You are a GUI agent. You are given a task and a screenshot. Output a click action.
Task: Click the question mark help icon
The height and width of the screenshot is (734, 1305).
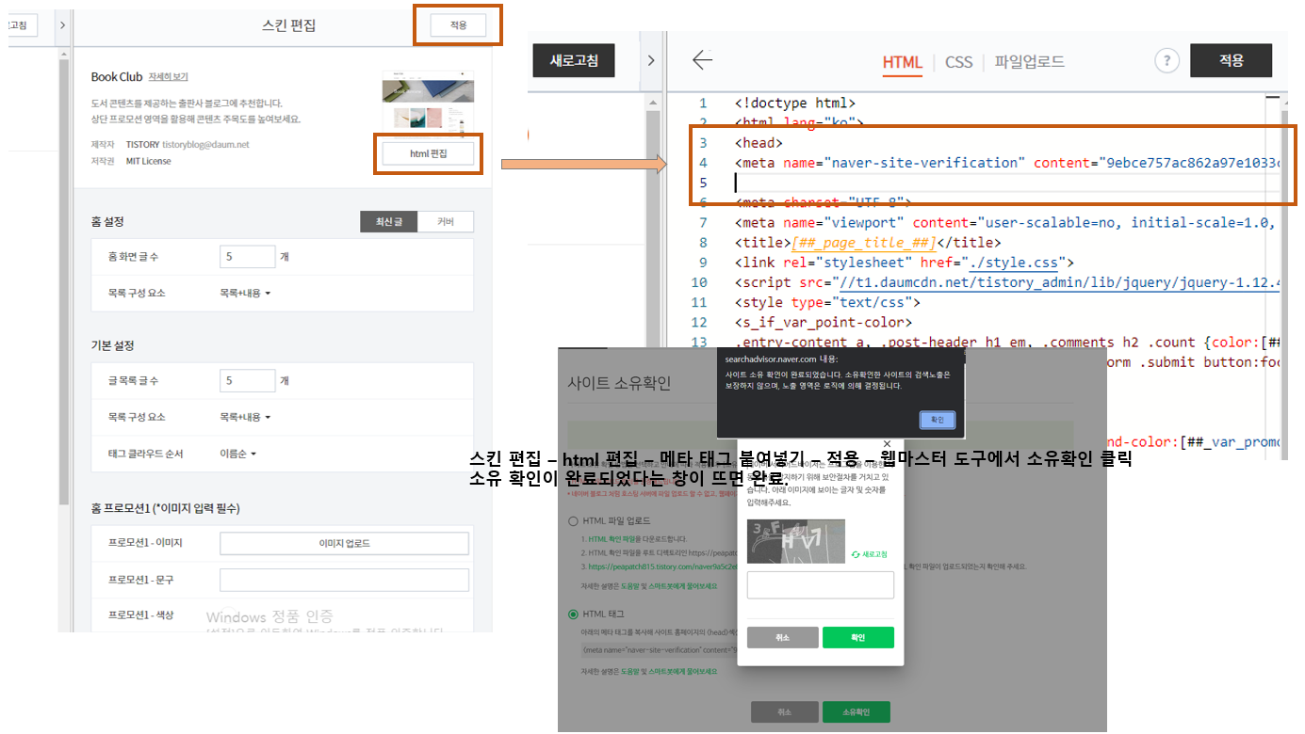tap(1166, 61)
